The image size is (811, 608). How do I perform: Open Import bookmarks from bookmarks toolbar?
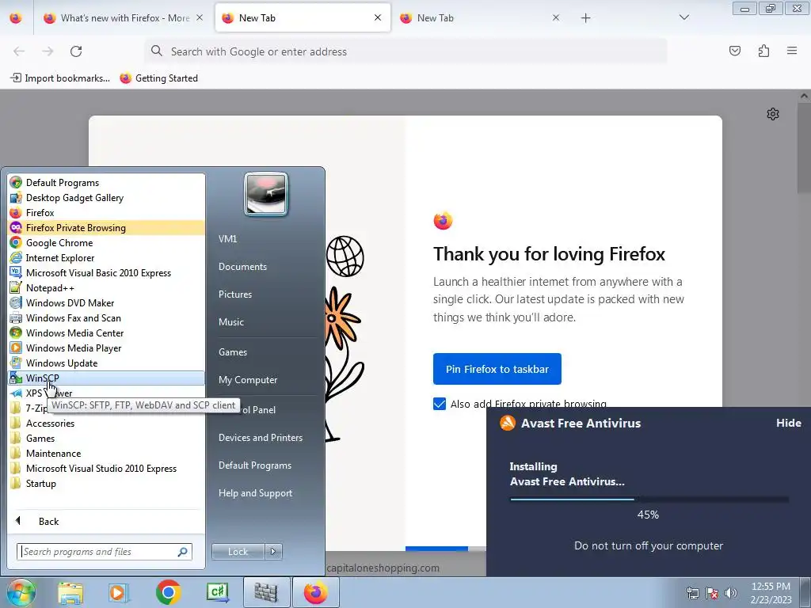60,78
